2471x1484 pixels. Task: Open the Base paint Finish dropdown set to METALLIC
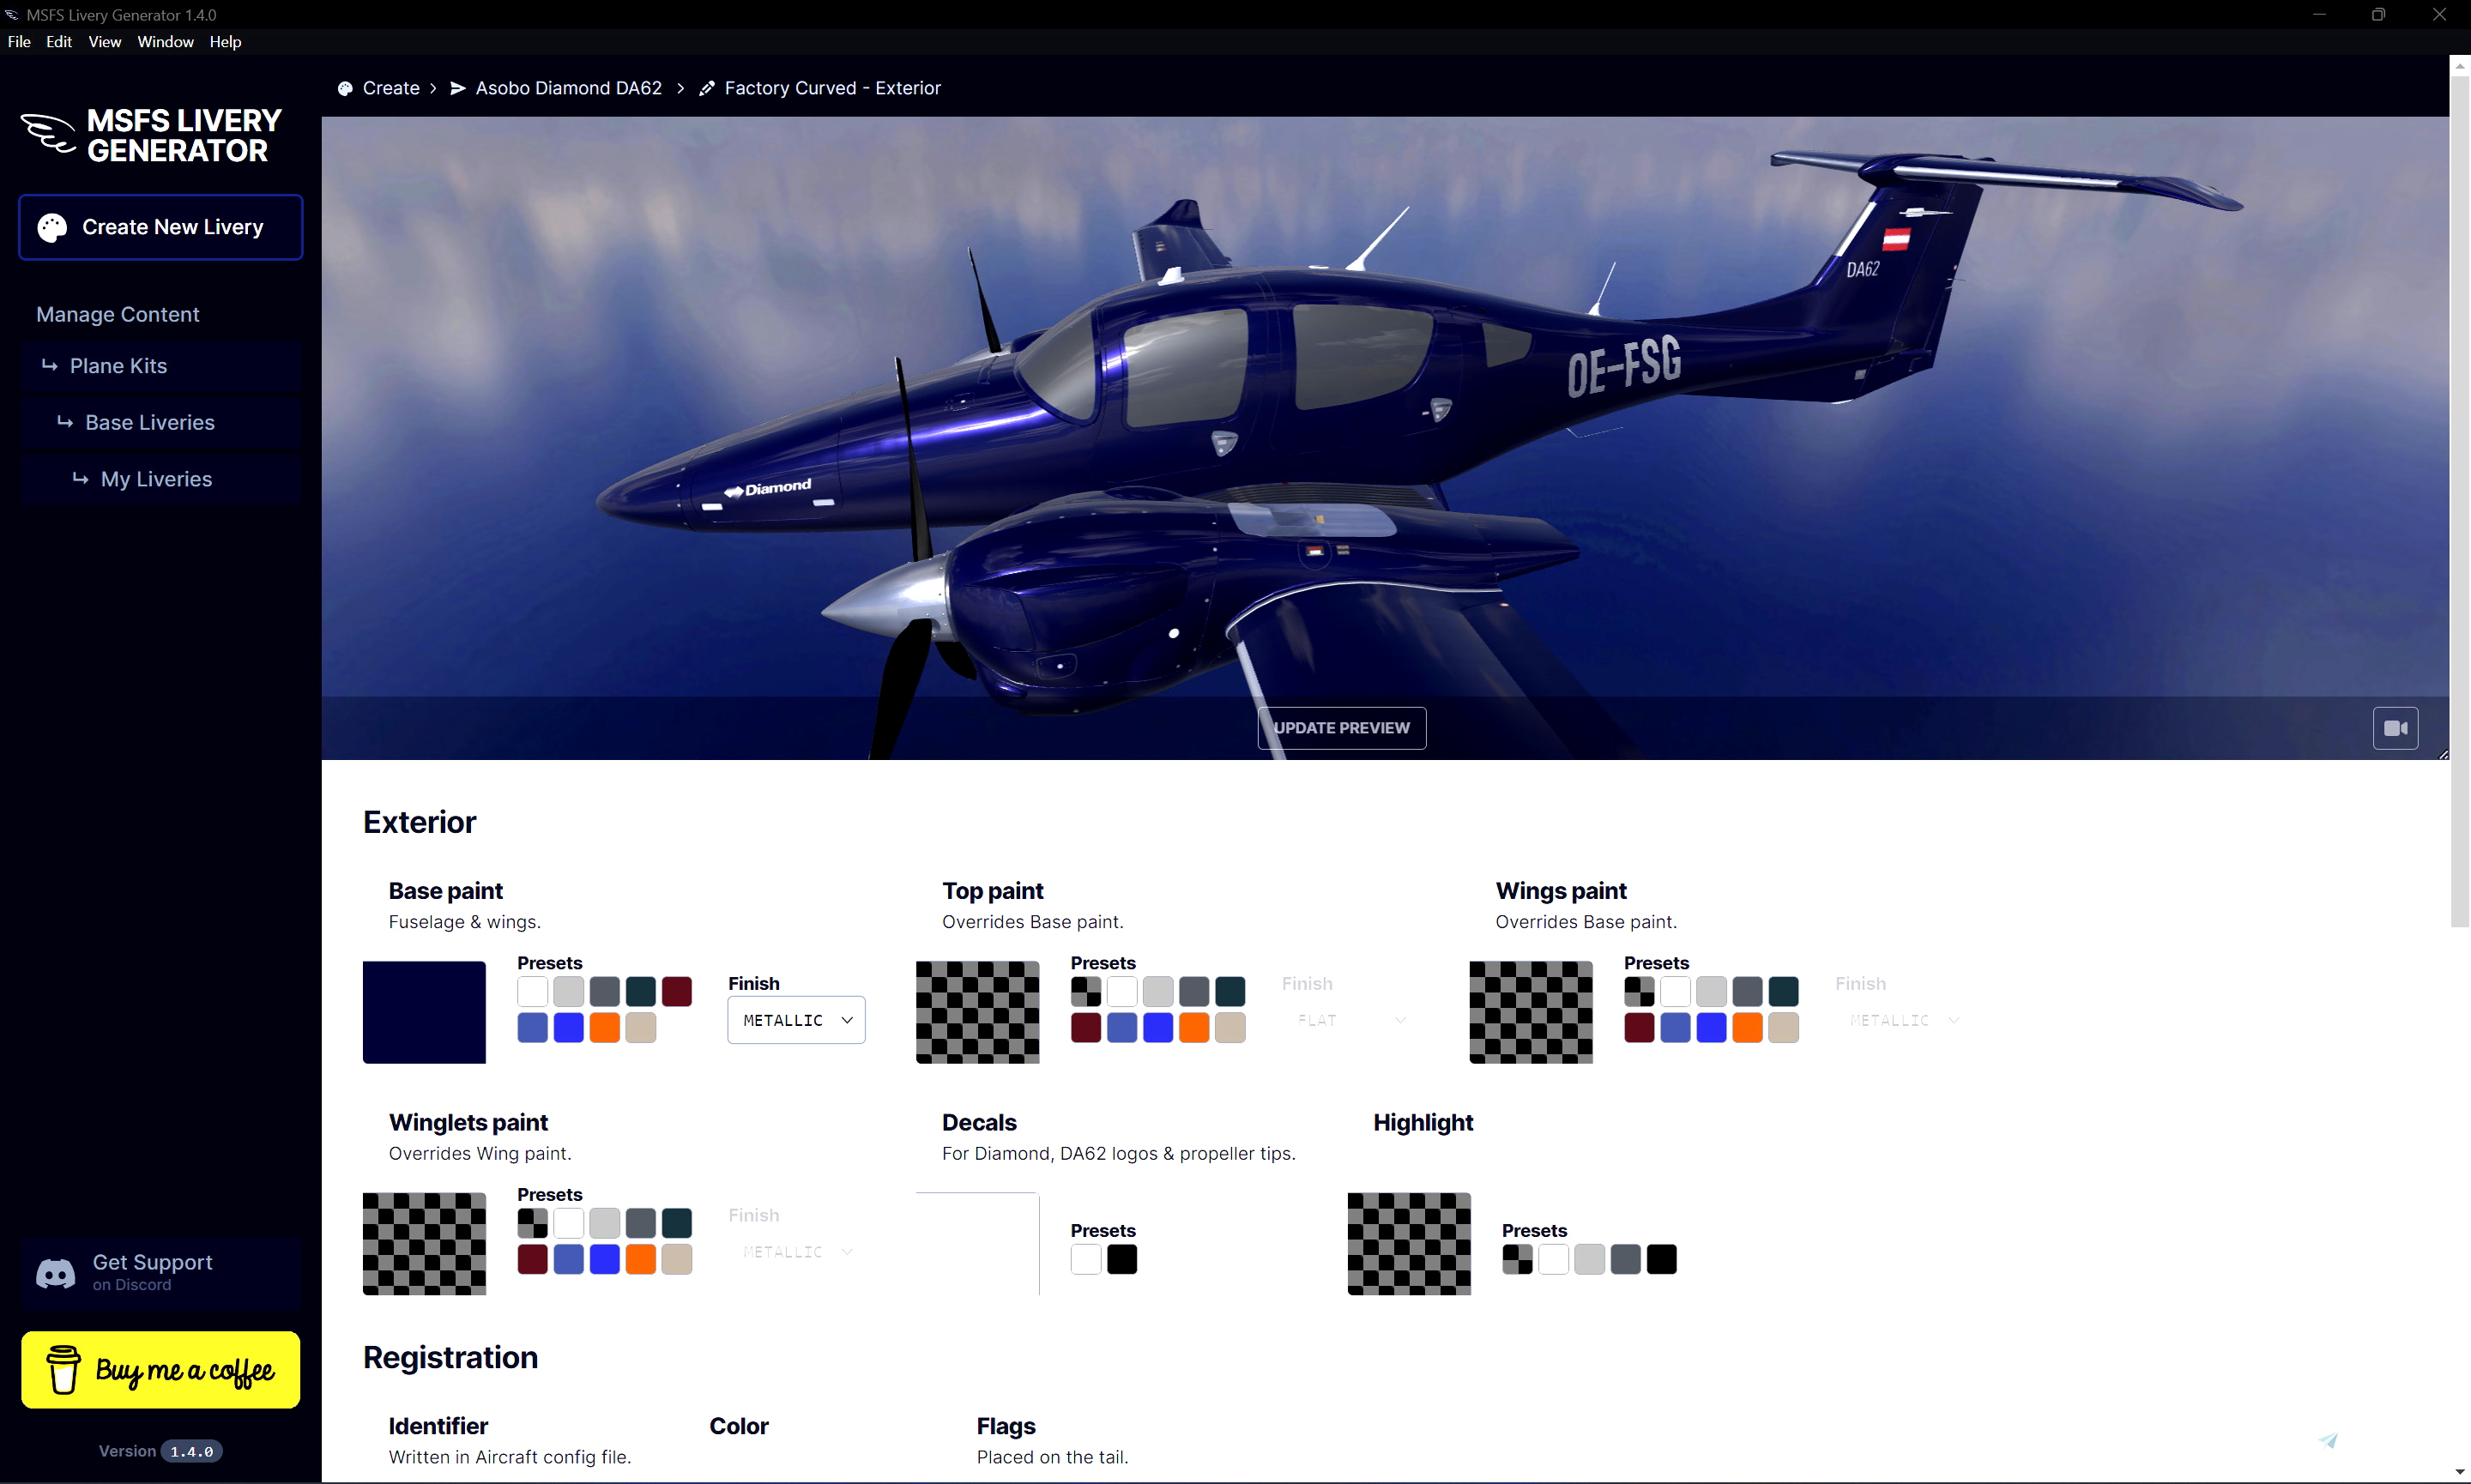point(795,1020)
